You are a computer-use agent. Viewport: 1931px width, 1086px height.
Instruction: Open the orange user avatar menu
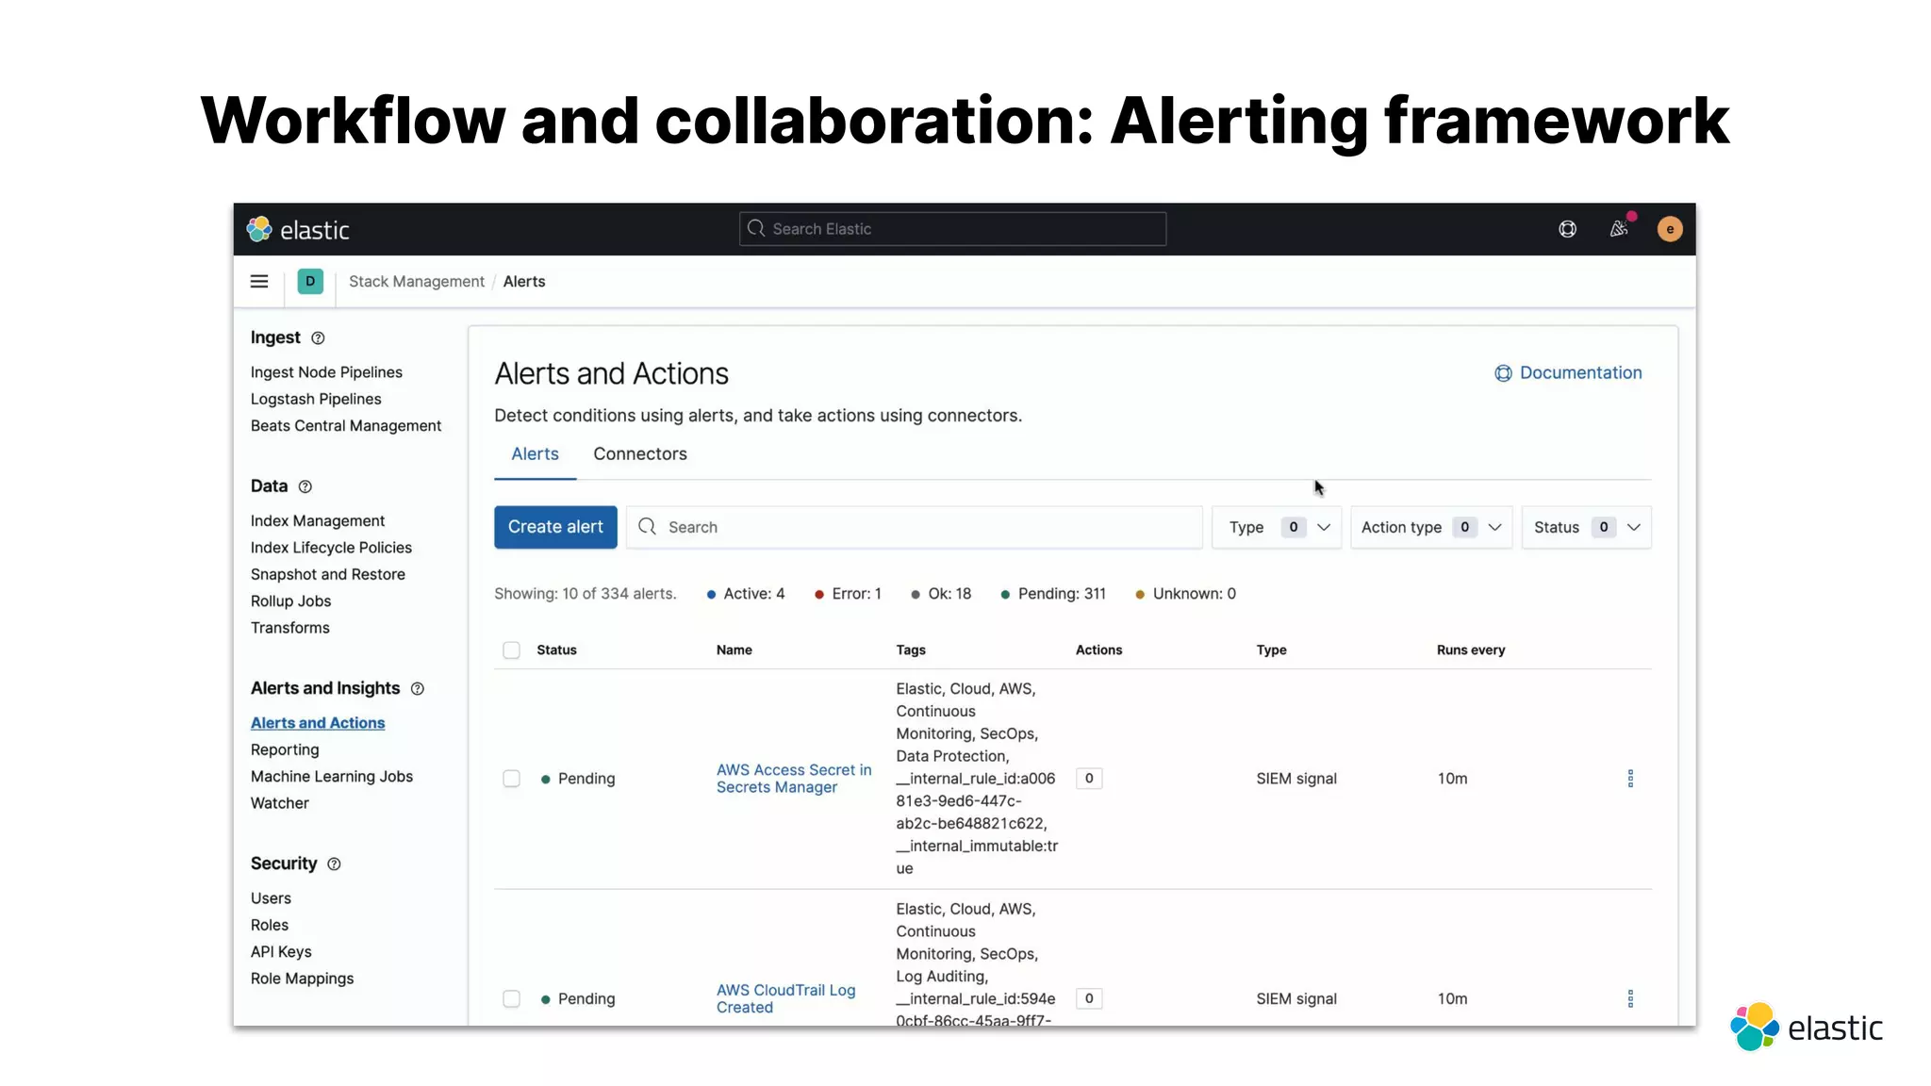(x=1670, y=229)
